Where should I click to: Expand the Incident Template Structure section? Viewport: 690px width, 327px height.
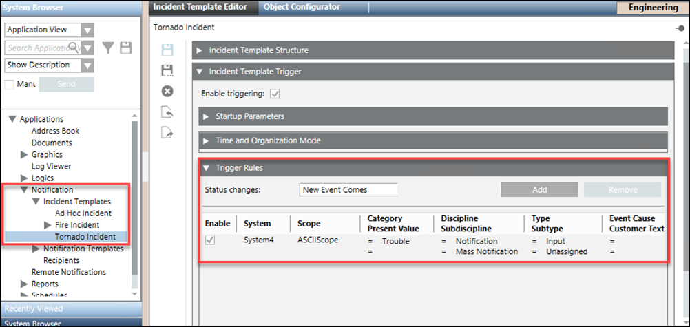[x=200, y=50]
